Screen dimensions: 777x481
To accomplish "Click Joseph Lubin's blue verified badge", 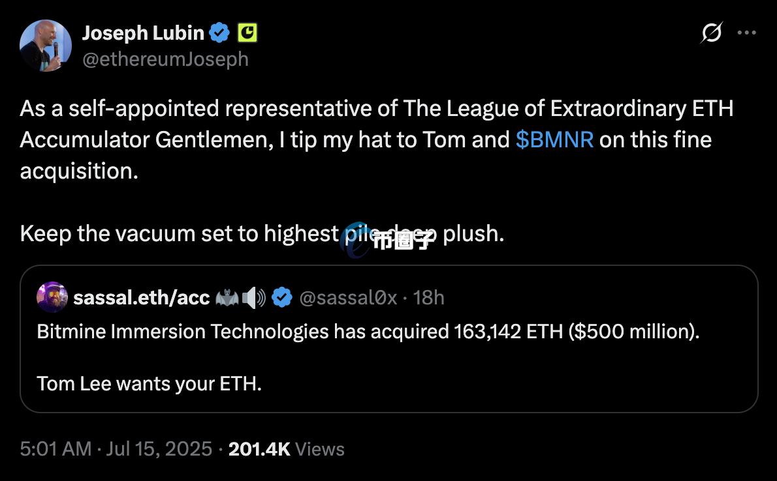I will click(x=219, y=33).
